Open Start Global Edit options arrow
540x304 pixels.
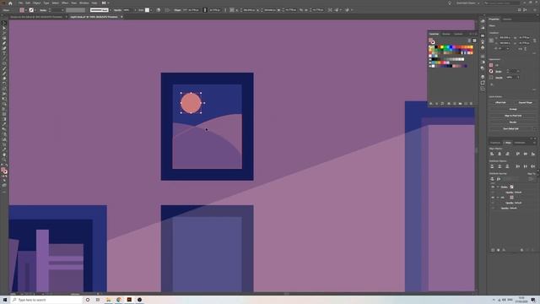(x=534, y=128)
